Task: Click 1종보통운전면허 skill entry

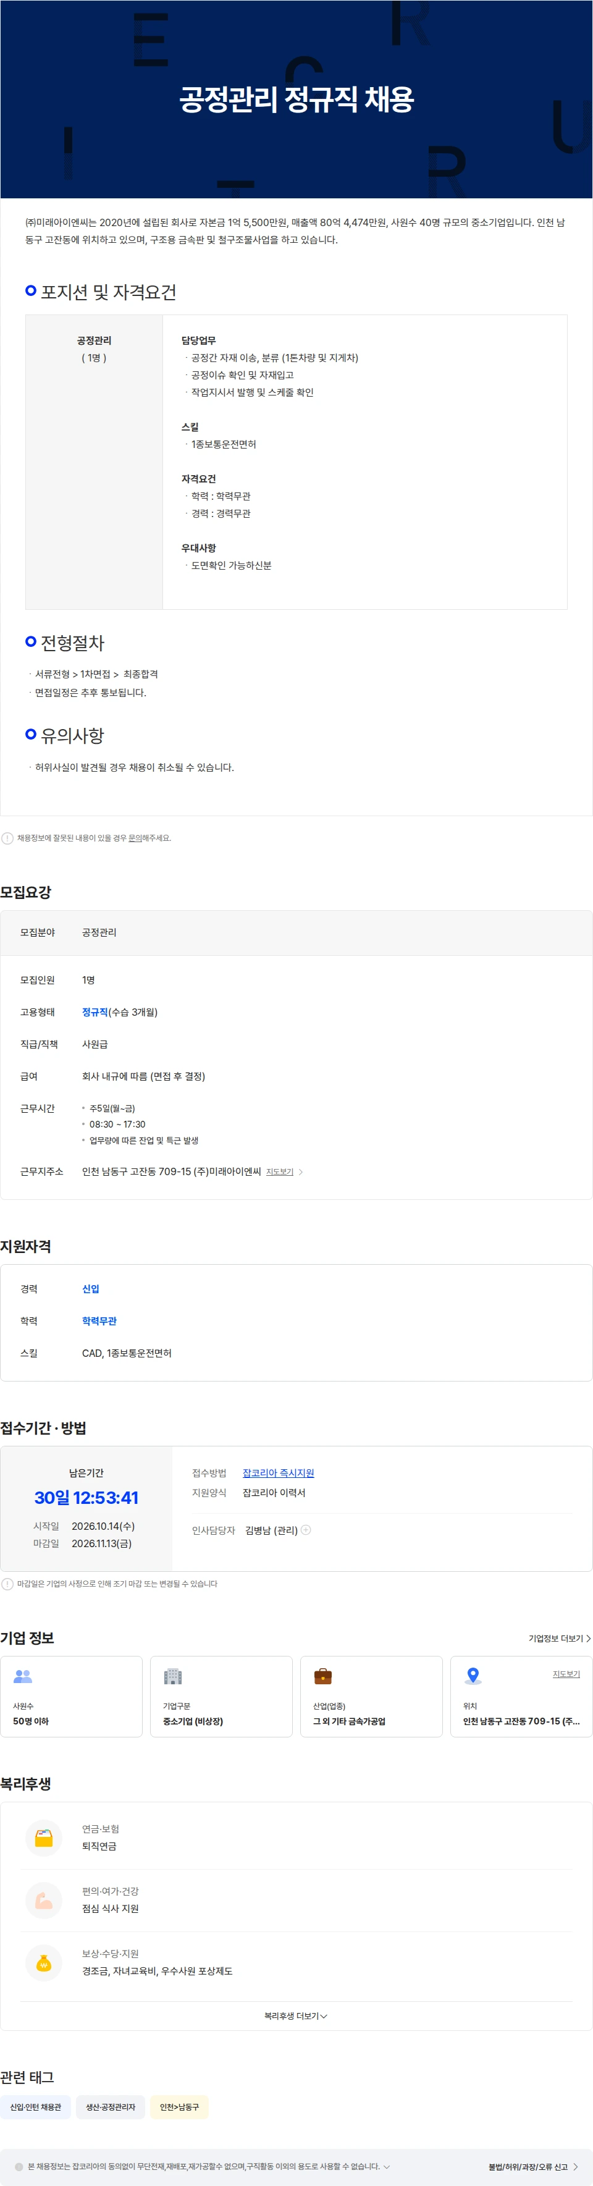Action: [223, 445]
